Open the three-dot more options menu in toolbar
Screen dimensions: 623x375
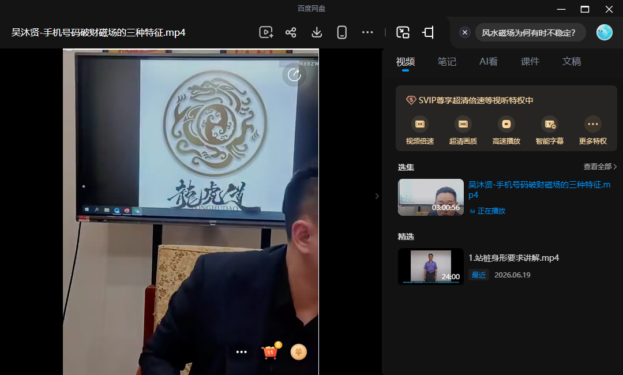367,32
